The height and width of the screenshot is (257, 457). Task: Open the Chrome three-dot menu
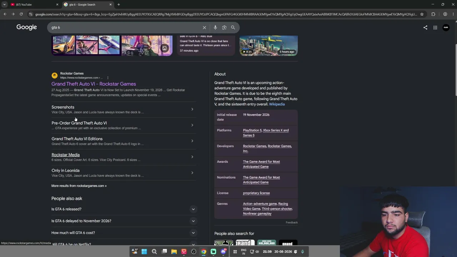[x=452, y=14]
